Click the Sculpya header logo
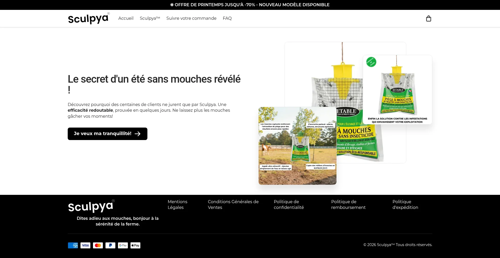This screenshot has width=500, height=258. pos(89,18)
